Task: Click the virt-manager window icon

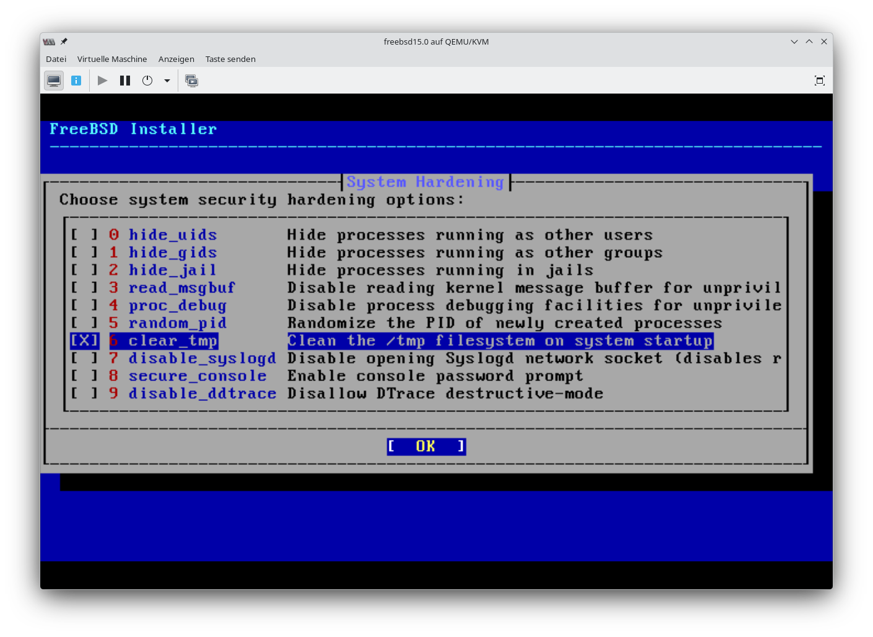Action: coord(49,42)
